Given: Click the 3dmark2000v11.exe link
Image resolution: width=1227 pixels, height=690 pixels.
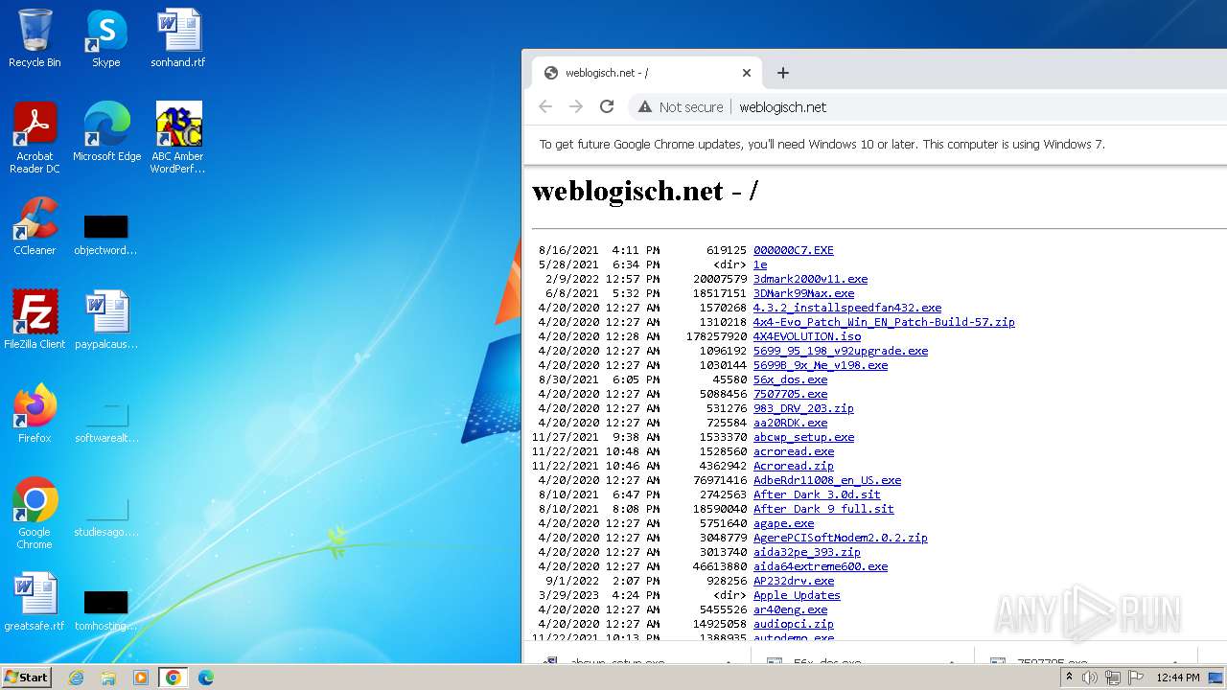Looking at the screenshot, I should [x=810, y=279].
